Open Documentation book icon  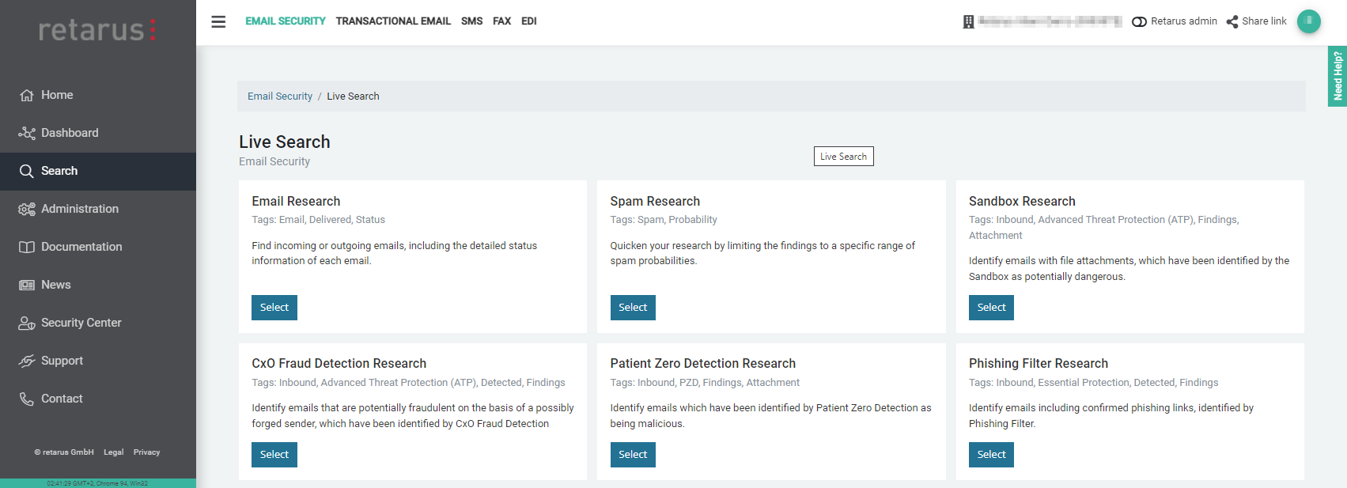pos(27,247)
